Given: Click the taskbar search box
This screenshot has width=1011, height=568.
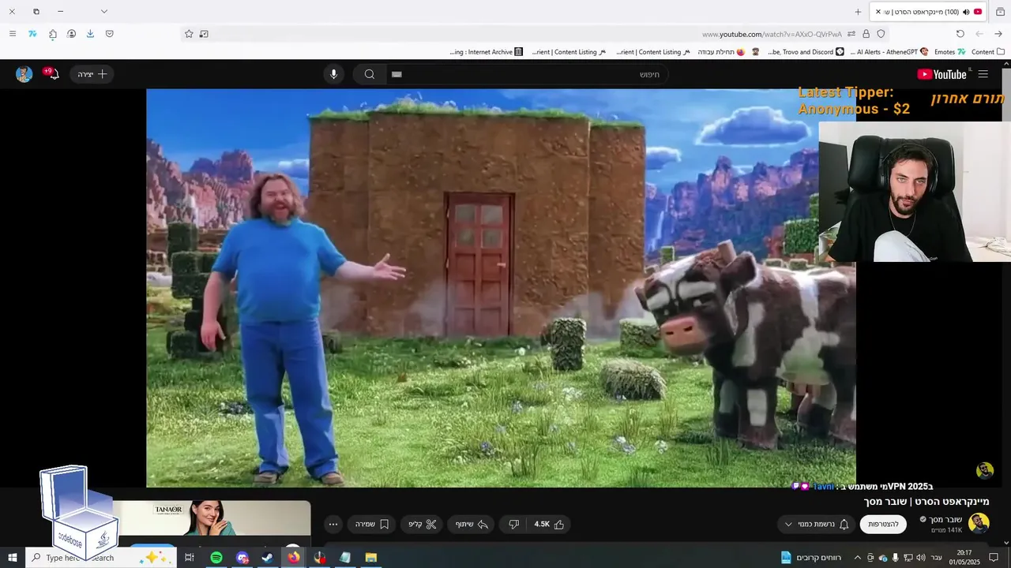Looking at the screenshot, I should (x=103, y=558).
